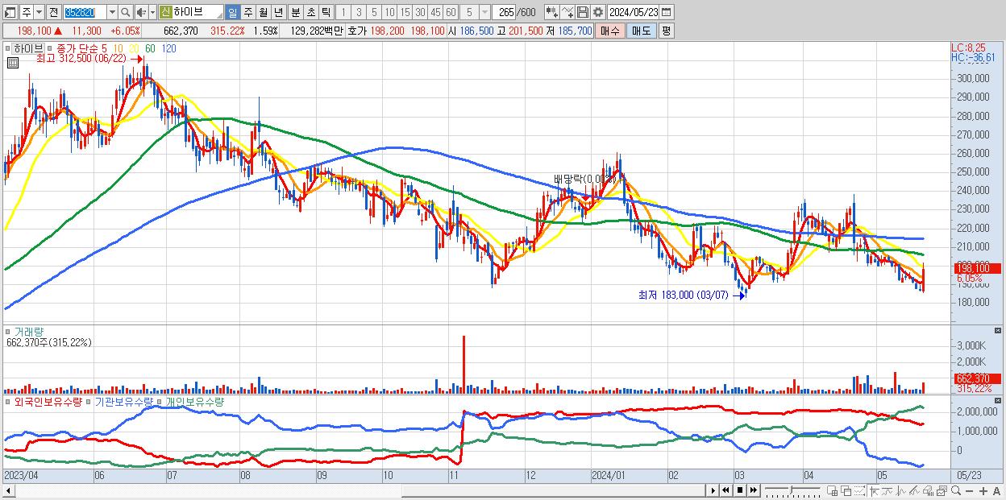The image size is (1006, 500).
Task: Expand the stock code history dropdown arrow
Action: [x=112, y=12]
